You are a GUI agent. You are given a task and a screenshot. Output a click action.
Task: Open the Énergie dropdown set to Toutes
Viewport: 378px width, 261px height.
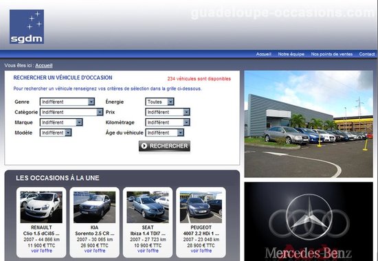coord(159,102)
